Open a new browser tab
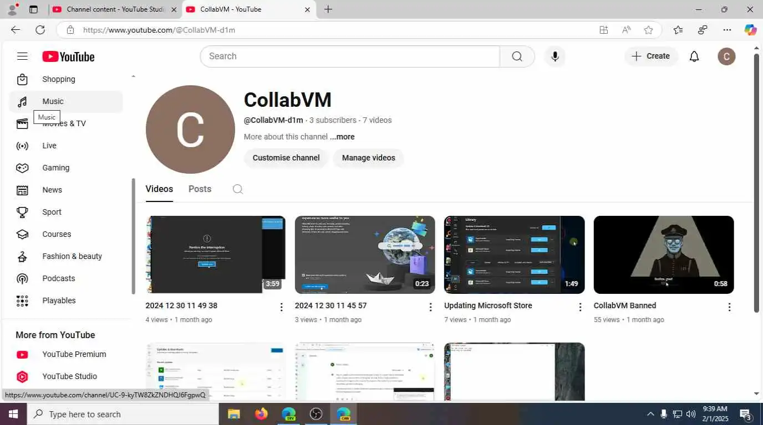This screenshot has height=425, width=763. [328, 9]
